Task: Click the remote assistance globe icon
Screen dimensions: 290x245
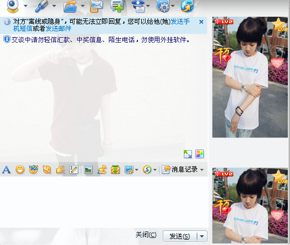Action: pos(187,6)
